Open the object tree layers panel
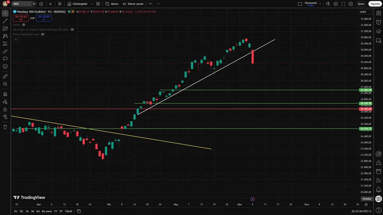383x215 pixels. 379,31
